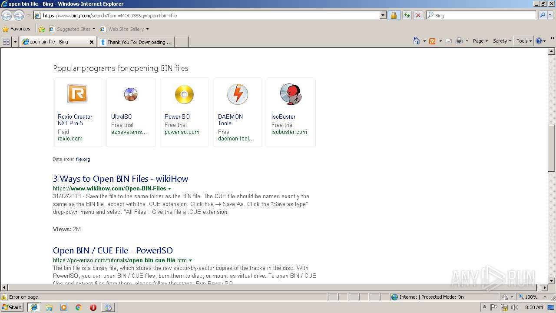The width and height of the screenshot is (556, 313).
Task: Click the Quick Tabs grid icon
Action: (x=6, y=42)
